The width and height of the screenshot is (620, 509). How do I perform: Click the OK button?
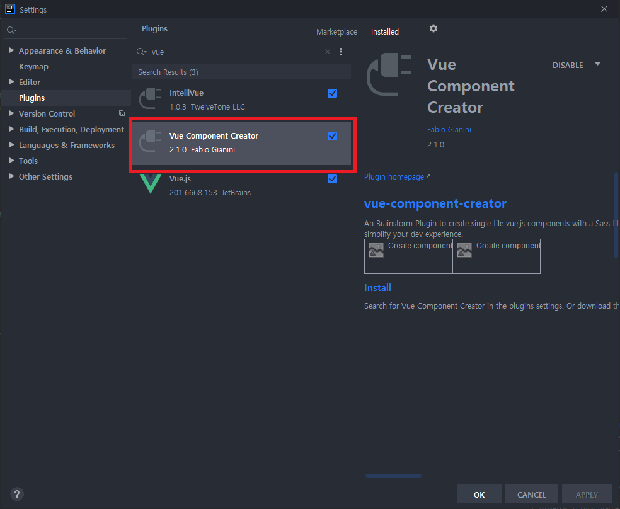point(479,495)
